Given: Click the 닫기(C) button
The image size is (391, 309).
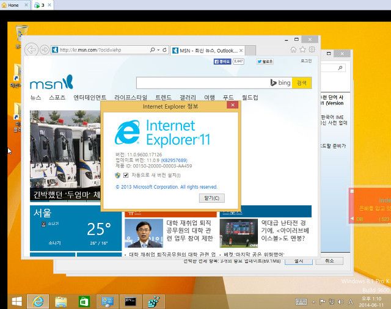Looking at the screenshot, I should (212, 198).
